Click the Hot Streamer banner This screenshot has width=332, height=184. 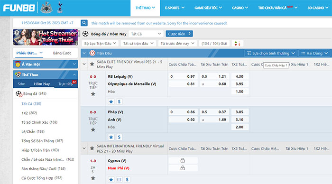coord(46,37)
